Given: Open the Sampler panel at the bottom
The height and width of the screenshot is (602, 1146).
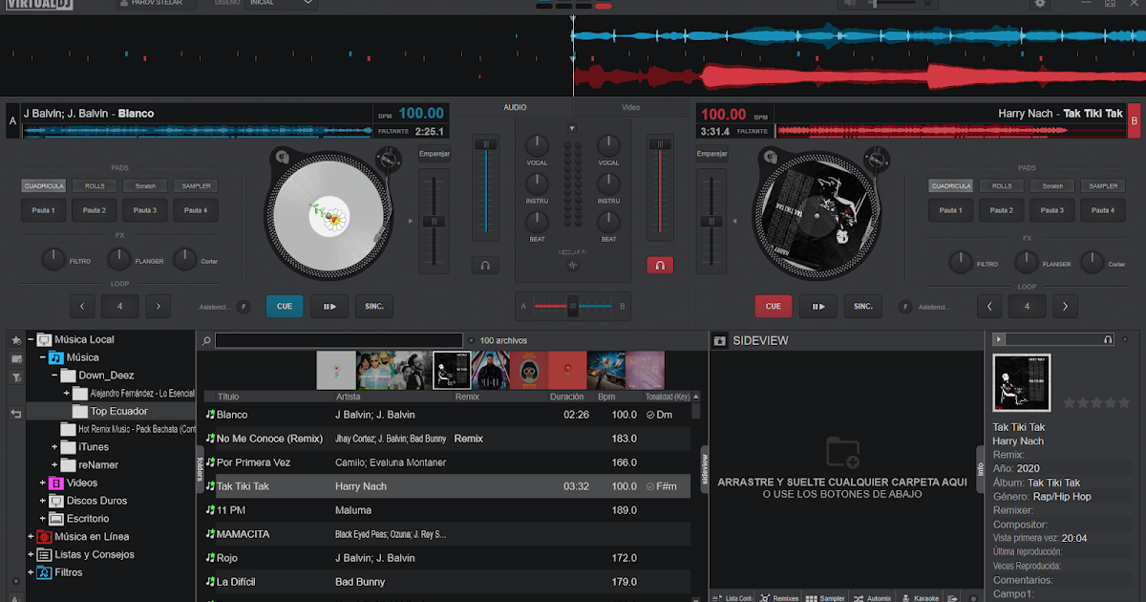Looking at the screenshot, I should (x=826, y=597).
